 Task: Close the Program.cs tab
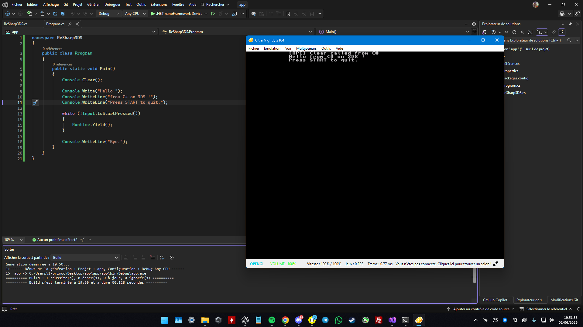[77, 24]
